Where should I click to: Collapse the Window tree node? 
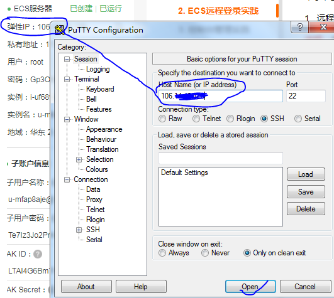coord(67,119)
